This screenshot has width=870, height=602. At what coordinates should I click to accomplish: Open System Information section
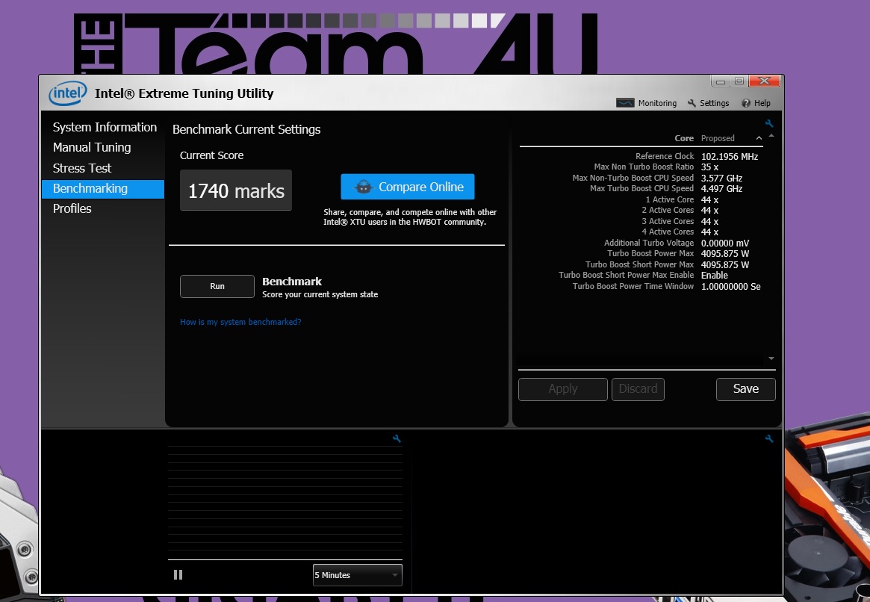tap(105, 127)
